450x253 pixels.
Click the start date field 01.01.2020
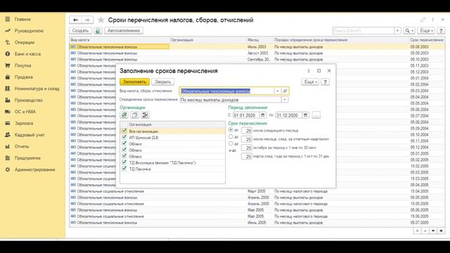[246, 115]
